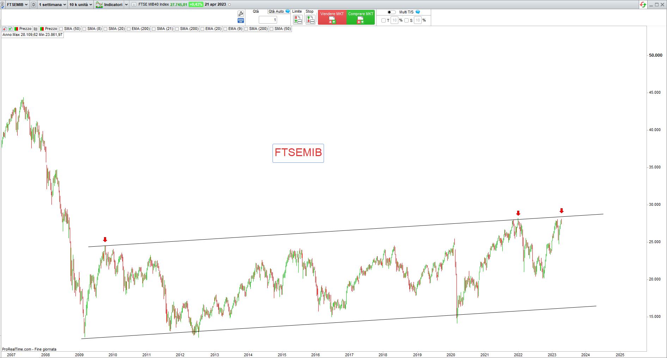
Task: Click the date 21 apr 2023
Action: [215, 5]
